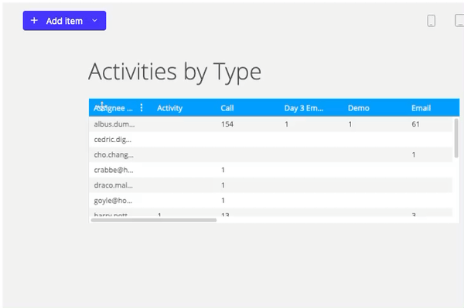Click the Add item button
464x308 pixels.
click(64, 21)
